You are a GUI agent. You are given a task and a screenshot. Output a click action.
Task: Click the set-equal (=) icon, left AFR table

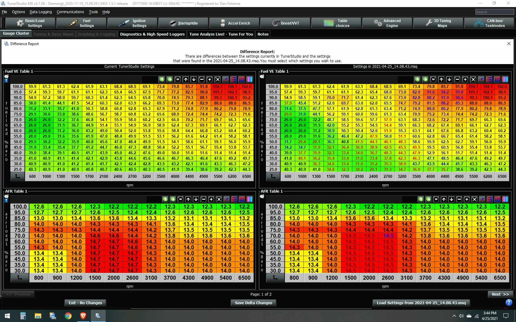click(181, 199)
